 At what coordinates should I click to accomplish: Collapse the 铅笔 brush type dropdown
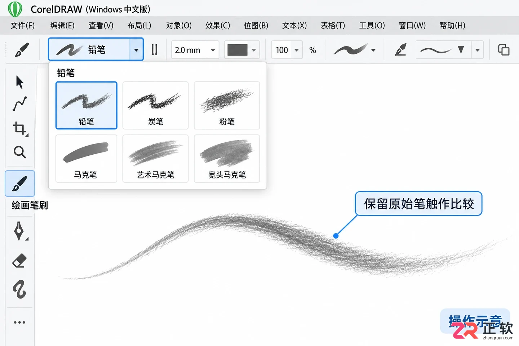(x=136, y=50)
